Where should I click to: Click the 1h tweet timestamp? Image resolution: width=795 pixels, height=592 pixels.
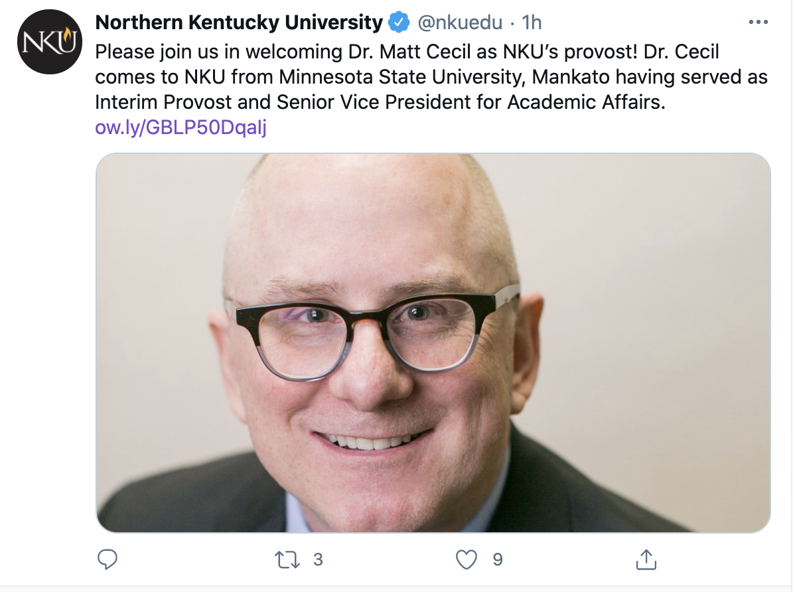(x=532, y=23)
